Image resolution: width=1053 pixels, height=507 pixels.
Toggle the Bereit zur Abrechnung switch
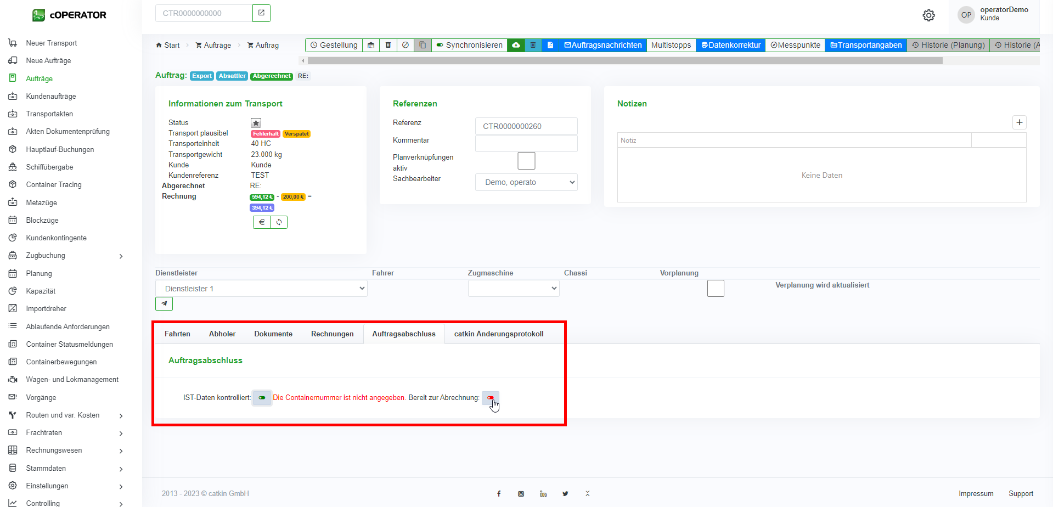click(x=490, y=398)
